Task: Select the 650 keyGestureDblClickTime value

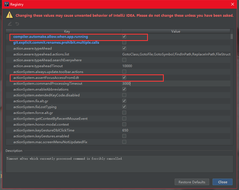Action: point(125,130)
